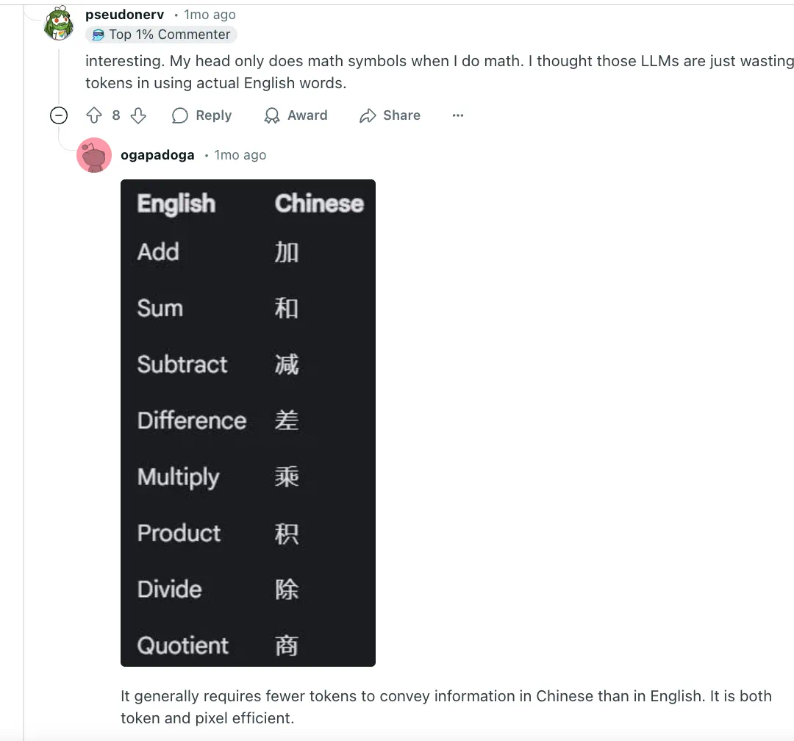
Task: Collapse the comment thread with minus button
Action: click(x=58, y=115)
